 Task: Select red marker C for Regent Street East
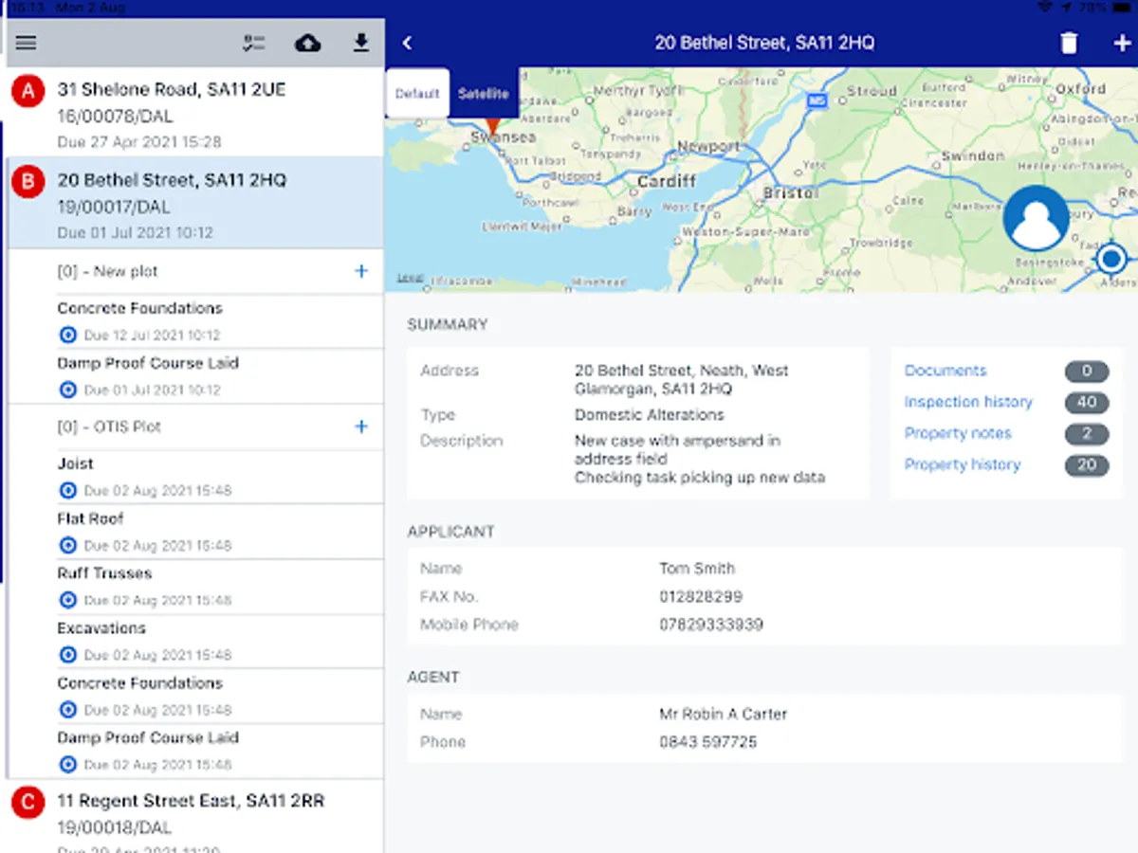pos(28,803)
